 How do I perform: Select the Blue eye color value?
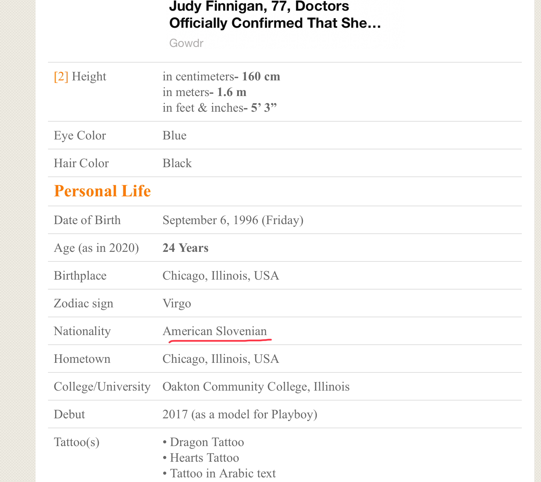coord(175,136)
